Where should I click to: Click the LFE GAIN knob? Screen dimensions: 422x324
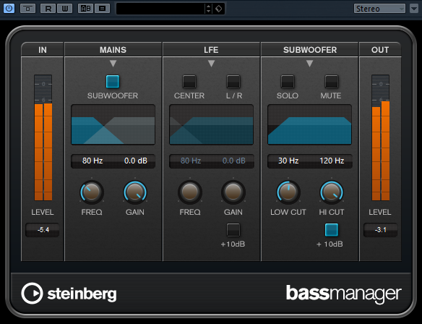[233, 192]
